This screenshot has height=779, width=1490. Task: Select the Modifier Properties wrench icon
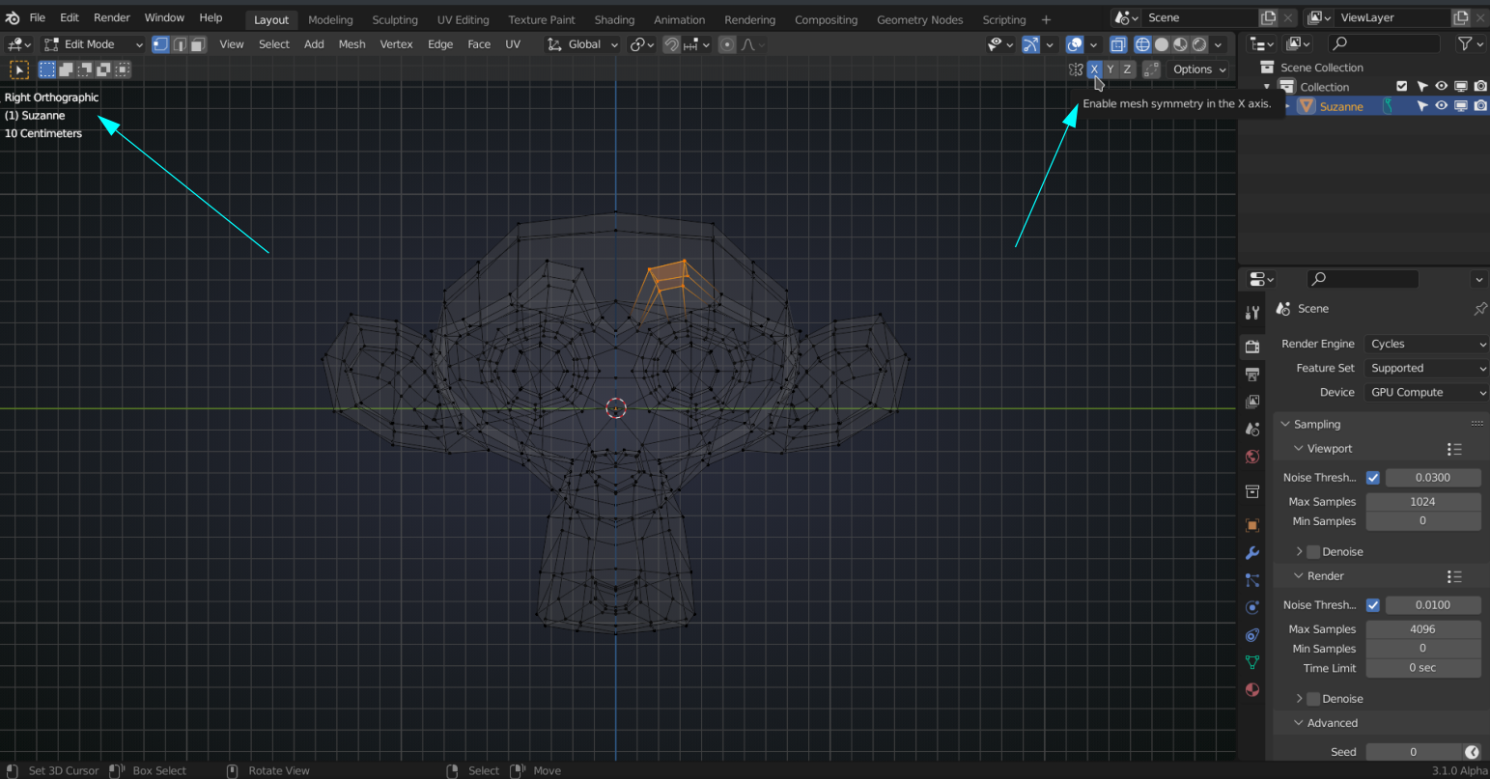1251,552
